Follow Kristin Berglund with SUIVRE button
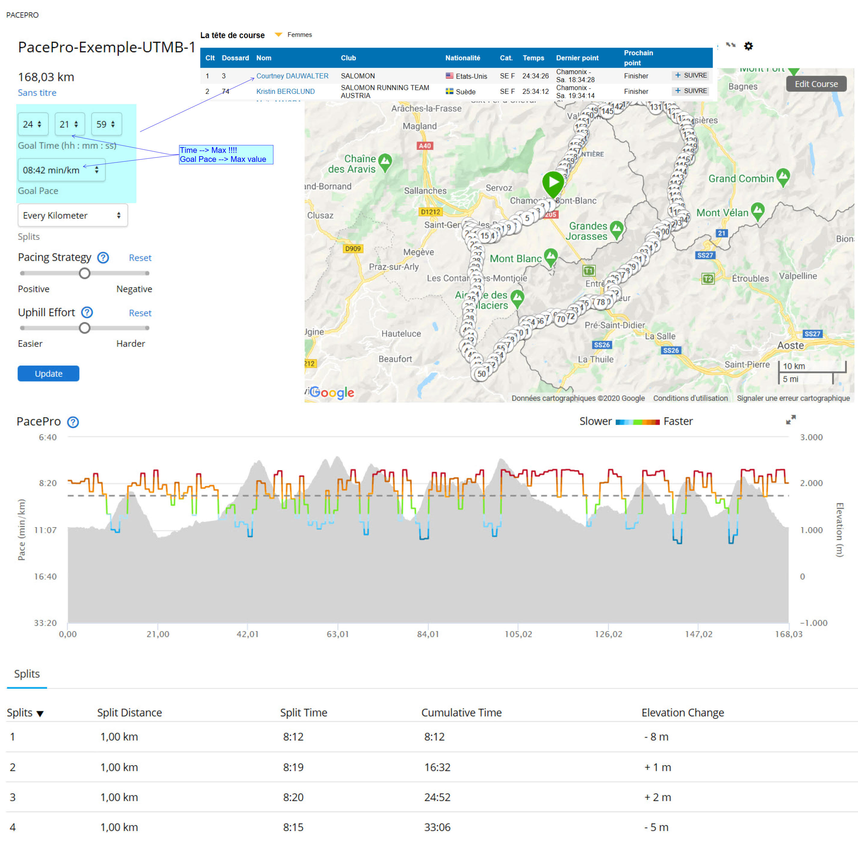 click(x=691, y=91)
